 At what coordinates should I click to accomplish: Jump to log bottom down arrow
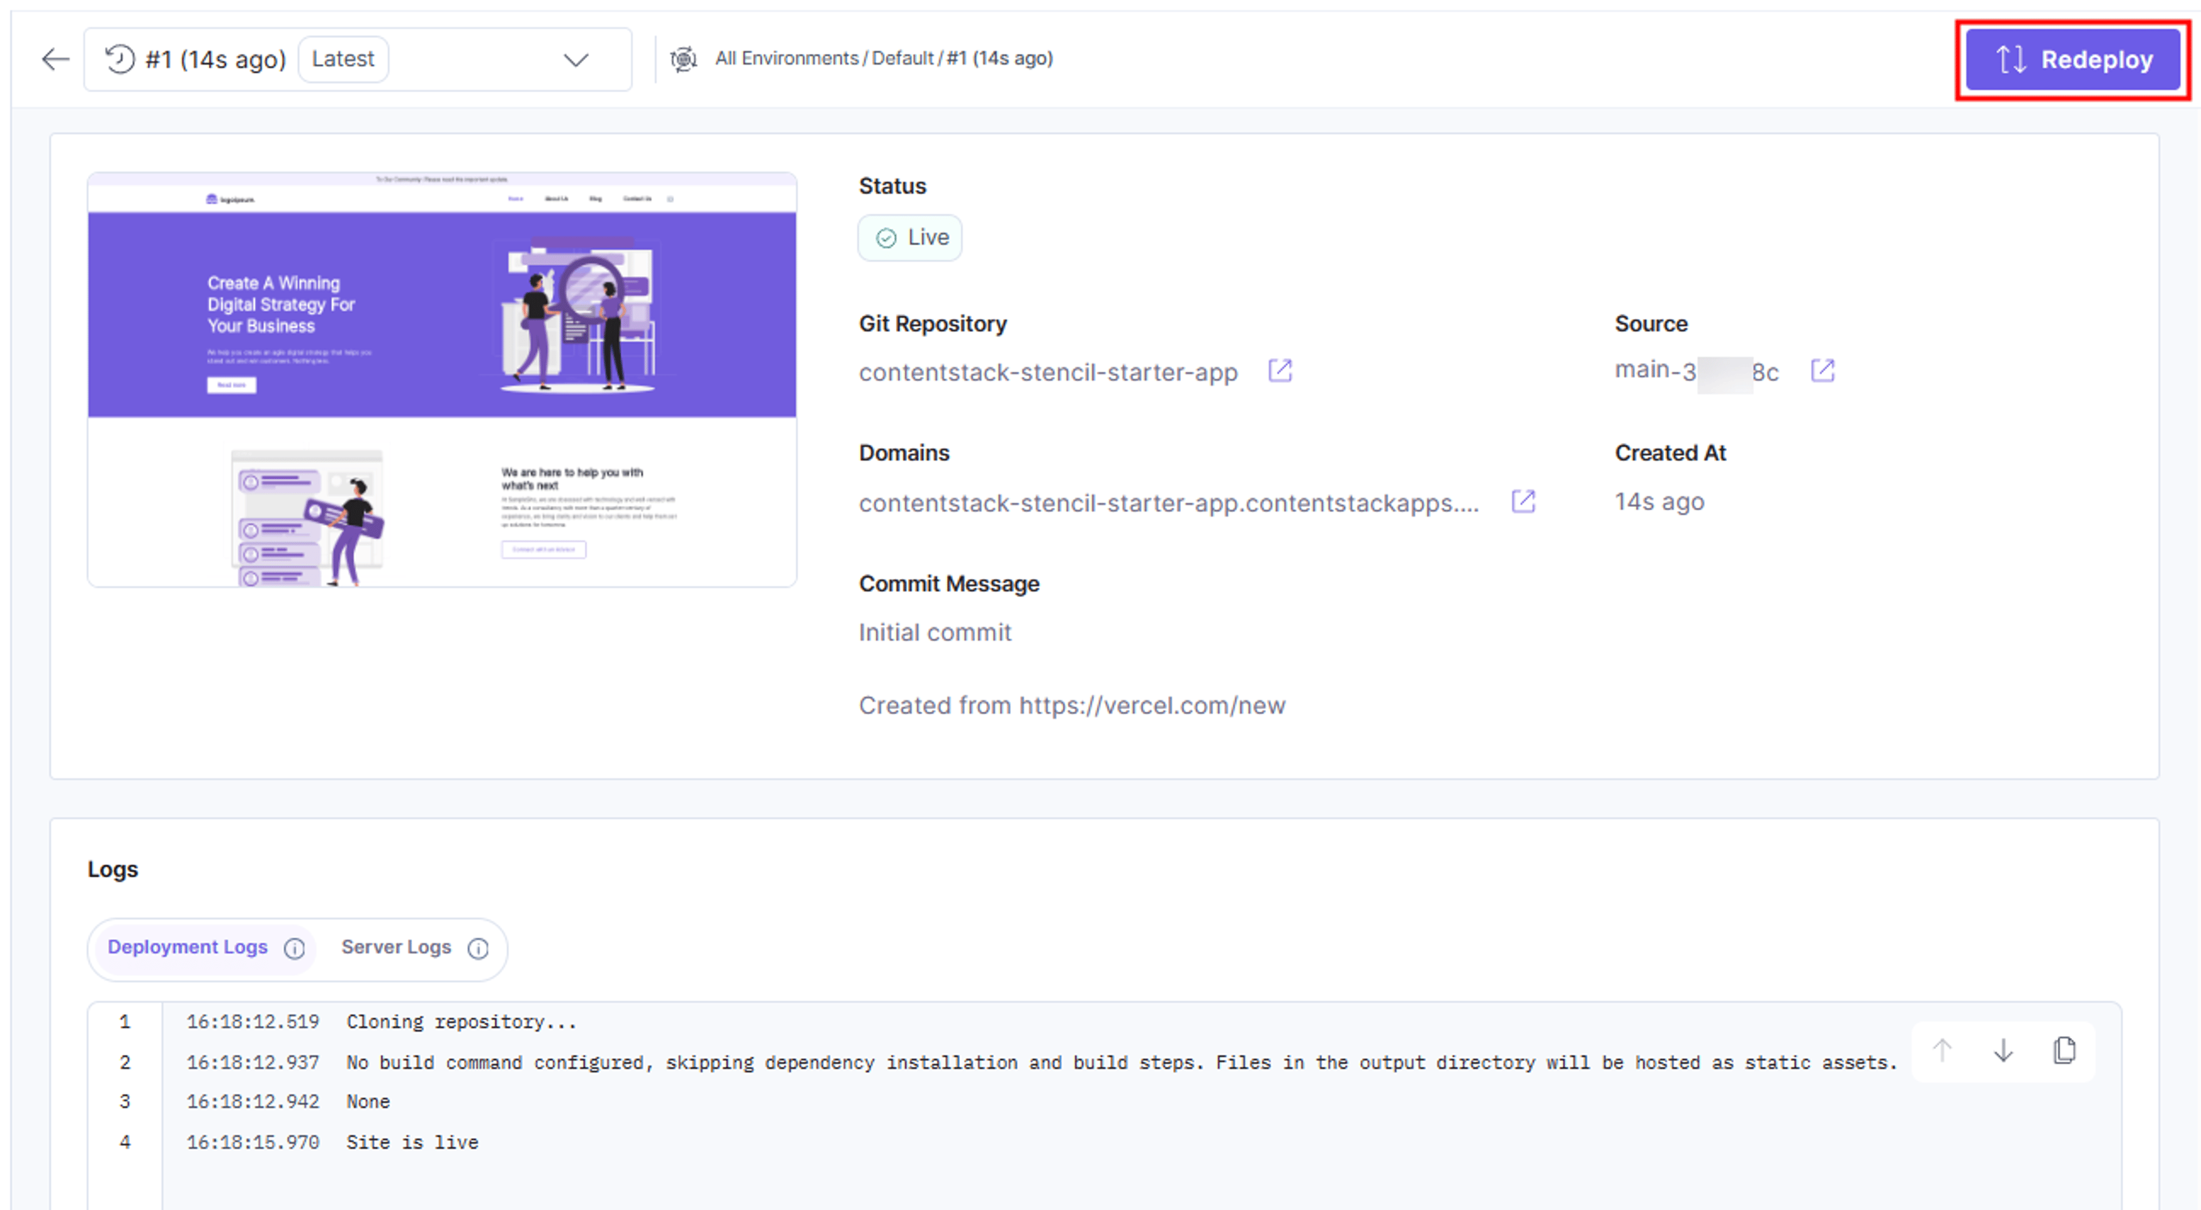pyautogui.click(x=2003, y=1050)
